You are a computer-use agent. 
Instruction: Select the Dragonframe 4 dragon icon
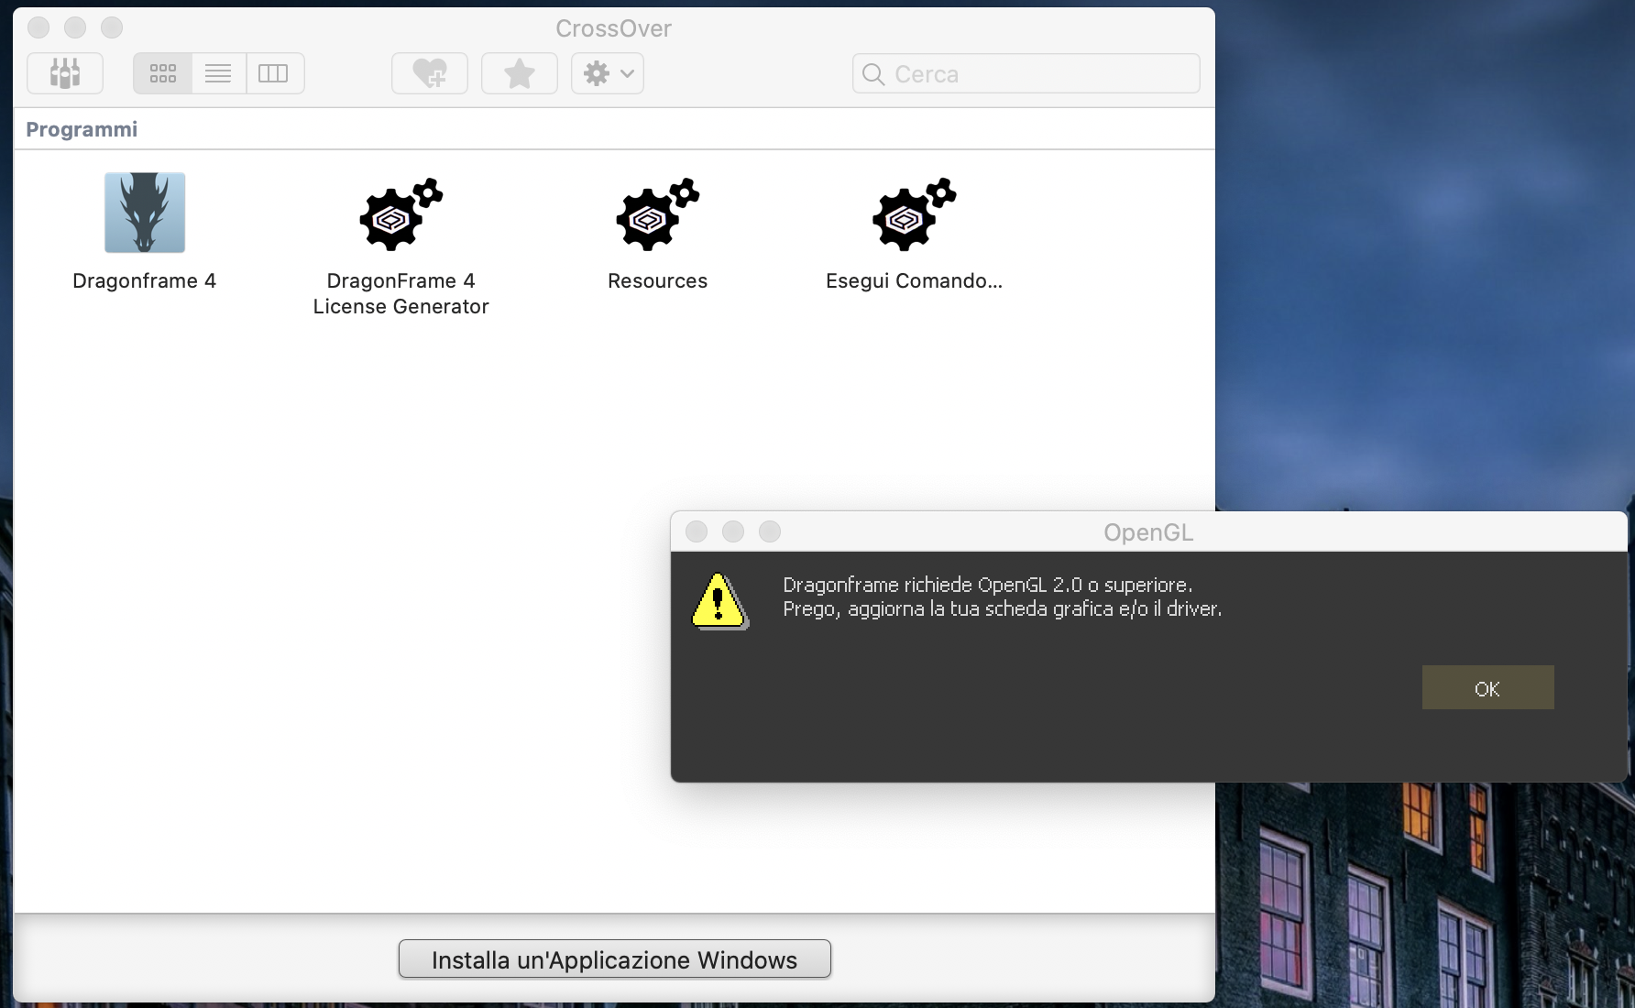[x=145, y=213]
